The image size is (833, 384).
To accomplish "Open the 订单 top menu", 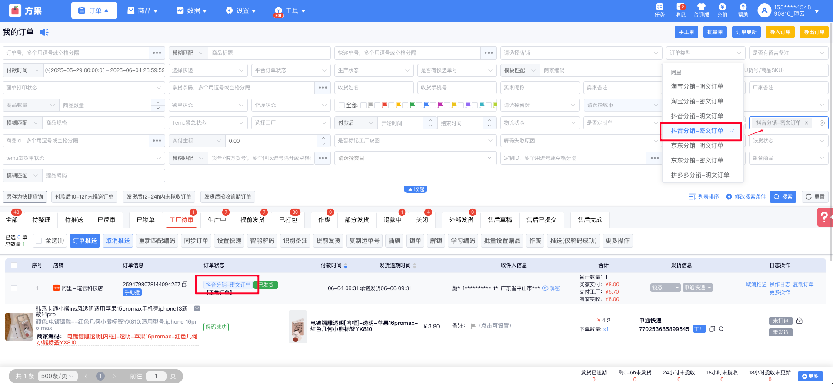I will pyautogui.click(x=94, y=10).
